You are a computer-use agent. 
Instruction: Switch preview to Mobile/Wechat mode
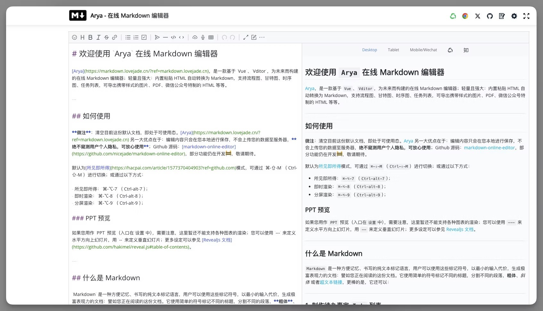(x=423, y=50)
